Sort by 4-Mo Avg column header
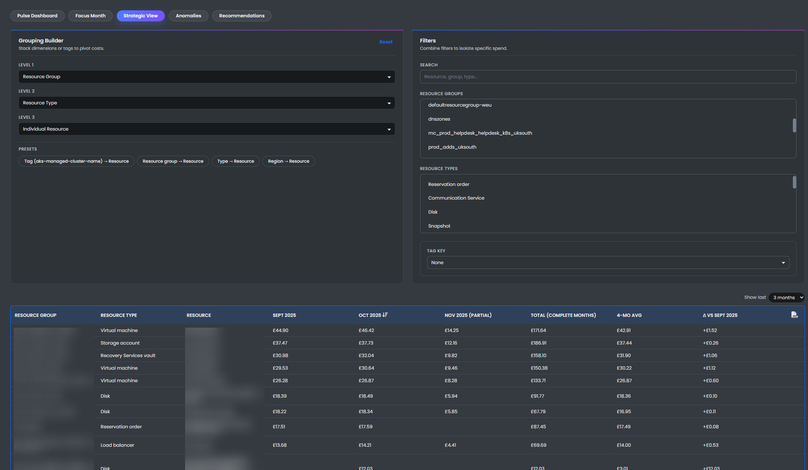 click(629, 315)
